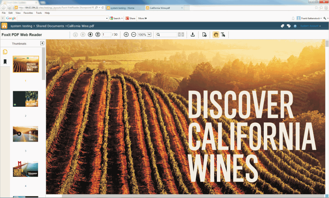The width and height of the screenshot is (329, 198).
Task: Open Google toolbar wrench settings
Action: (326, 18)
